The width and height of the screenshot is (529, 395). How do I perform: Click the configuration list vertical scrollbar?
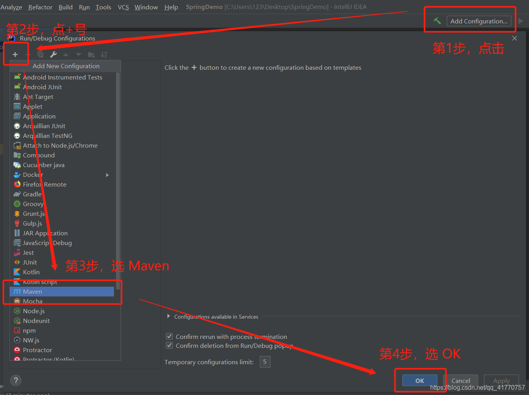[118, 181]
